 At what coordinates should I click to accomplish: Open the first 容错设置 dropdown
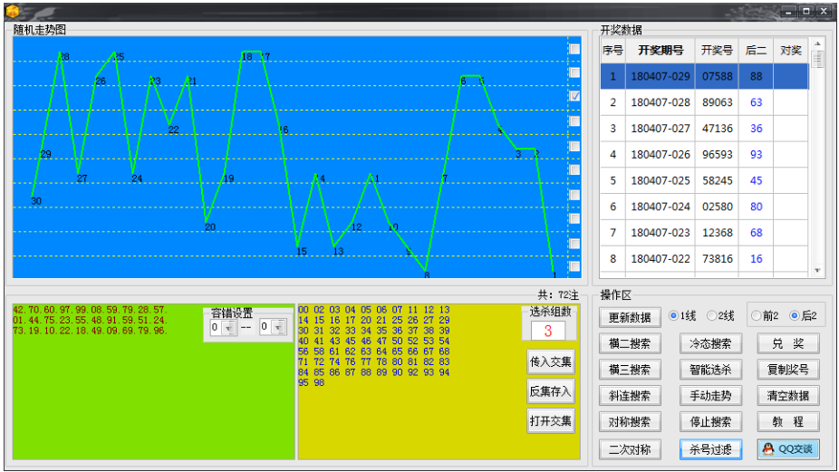pos(229,328)
